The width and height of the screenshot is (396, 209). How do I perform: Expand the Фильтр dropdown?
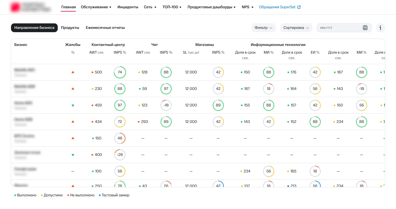[263, 28]
